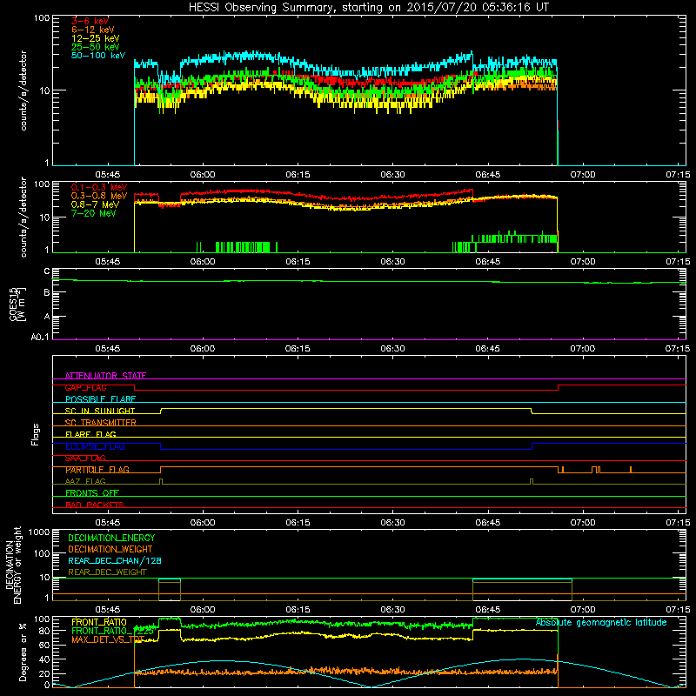Click the C tick label on GOES axis
The image size is (696, 696).
coord(47,271)
